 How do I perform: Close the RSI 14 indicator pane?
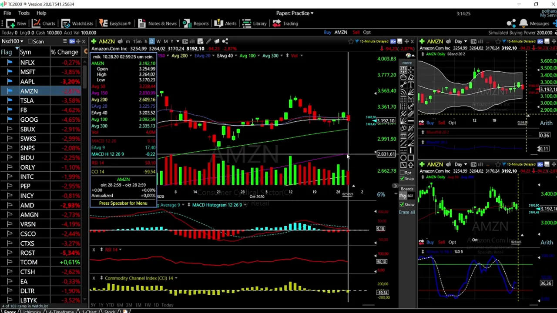click(94, 250)
